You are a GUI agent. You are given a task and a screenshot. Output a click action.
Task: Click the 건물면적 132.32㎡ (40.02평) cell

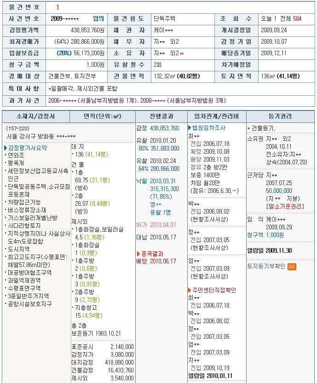183,76
